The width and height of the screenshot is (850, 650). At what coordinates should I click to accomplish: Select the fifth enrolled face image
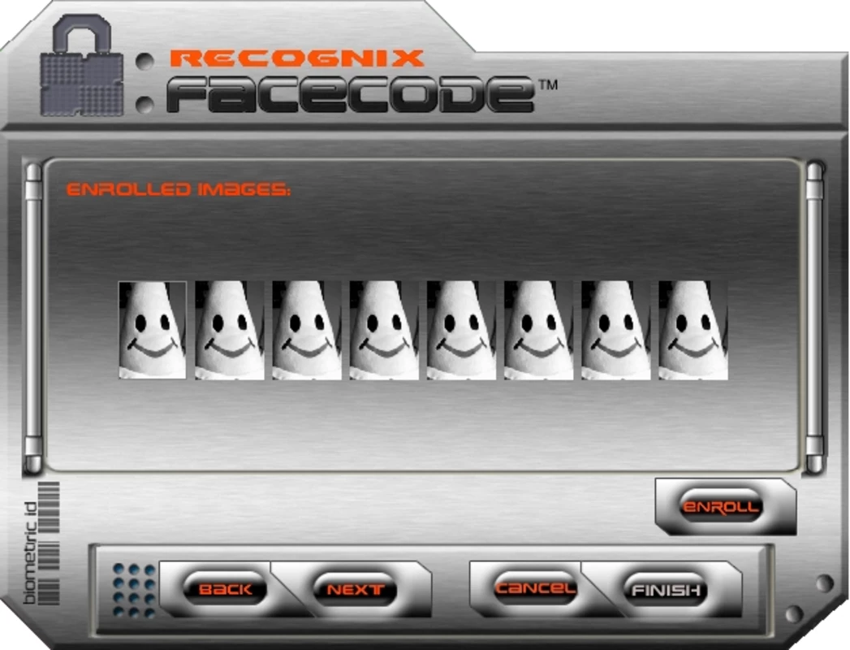(x=461, y=330)
